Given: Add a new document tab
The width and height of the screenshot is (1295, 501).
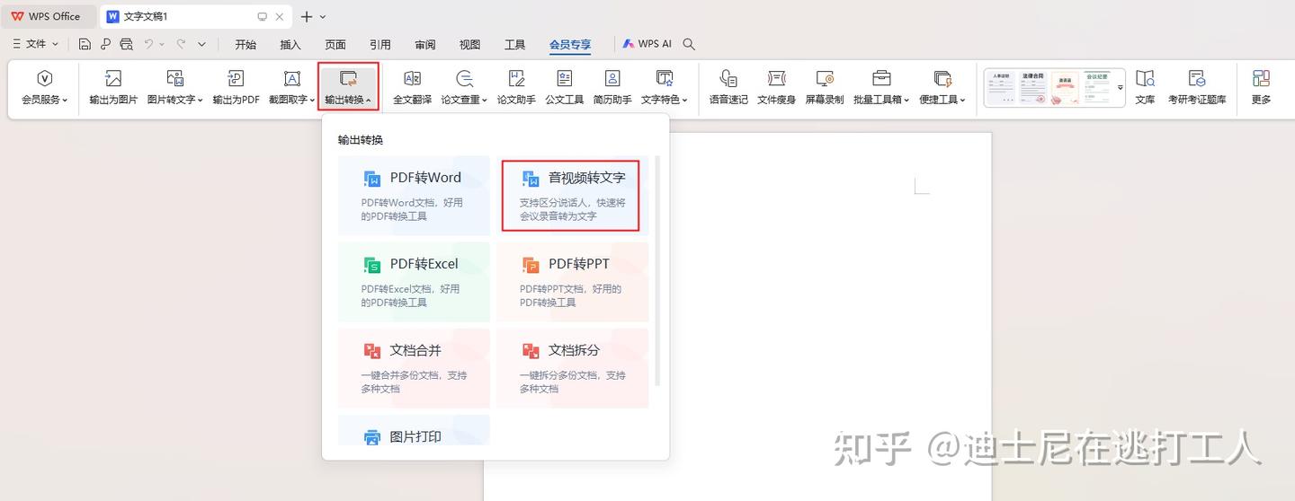Looking at the screenshot, I should pyautogui.click(x=307, y=16).
